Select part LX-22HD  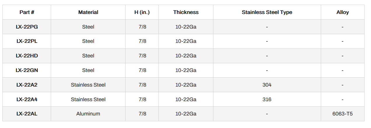[27, 56]
